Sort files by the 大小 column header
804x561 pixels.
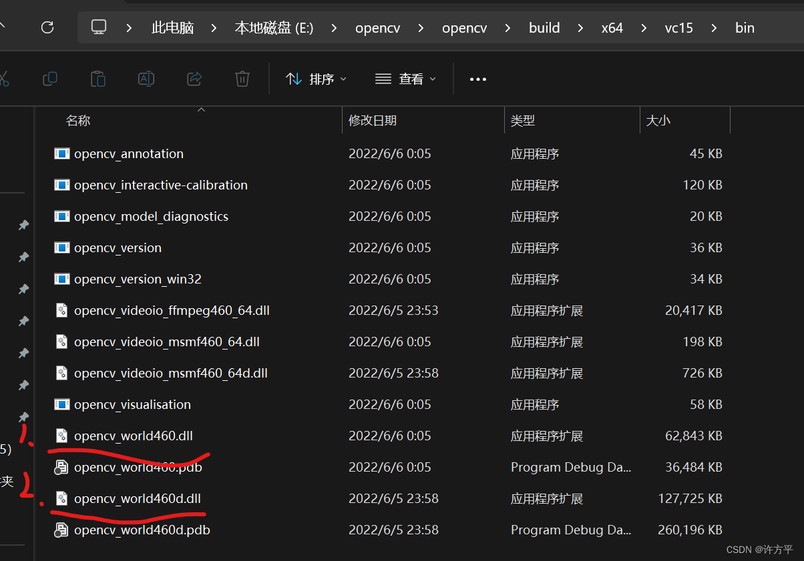pos(658,120)
